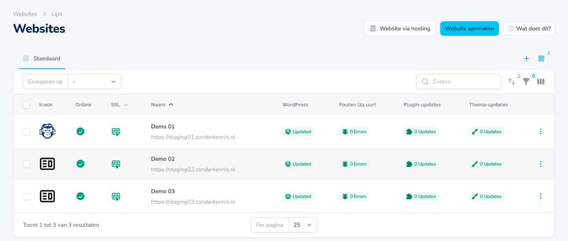Click the Fouten (24 uur) column header

[357, 105]
